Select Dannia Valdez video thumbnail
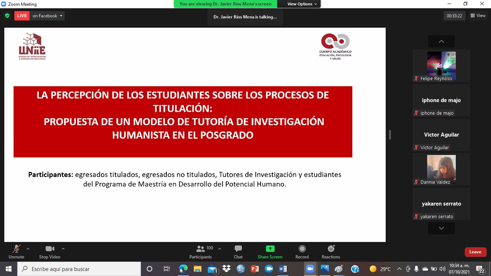 [x=441, y=169]
